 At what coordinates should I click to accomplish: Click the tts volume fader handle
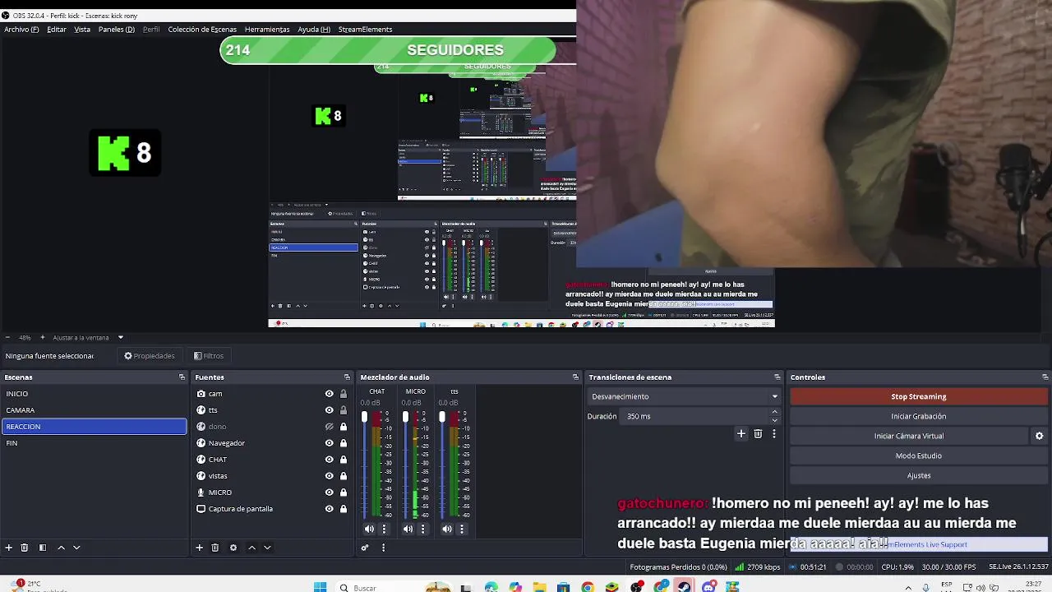pyautogui.click(x=442, y=418)
